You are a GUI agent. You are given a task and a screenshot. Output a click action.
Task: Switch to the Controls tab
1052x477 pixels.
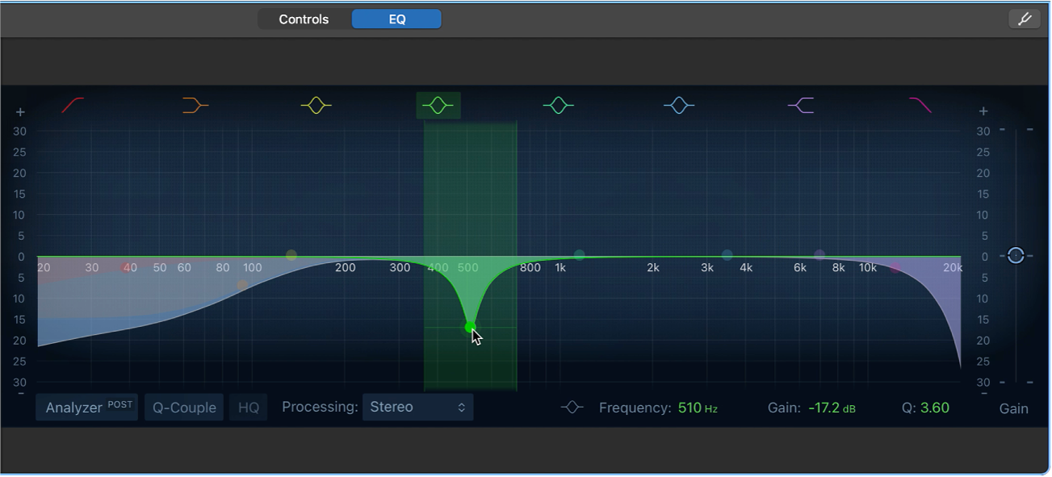304,18
